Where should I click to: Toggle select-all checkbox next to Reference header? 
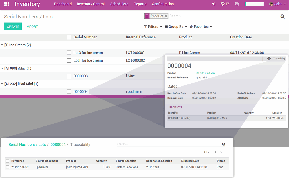click(8, 161)
